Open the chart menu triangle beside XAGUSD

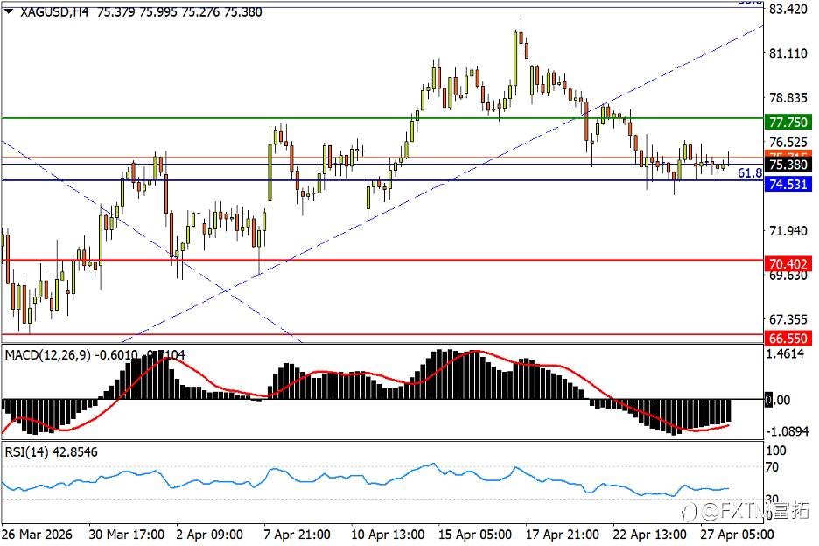[9, 11]
